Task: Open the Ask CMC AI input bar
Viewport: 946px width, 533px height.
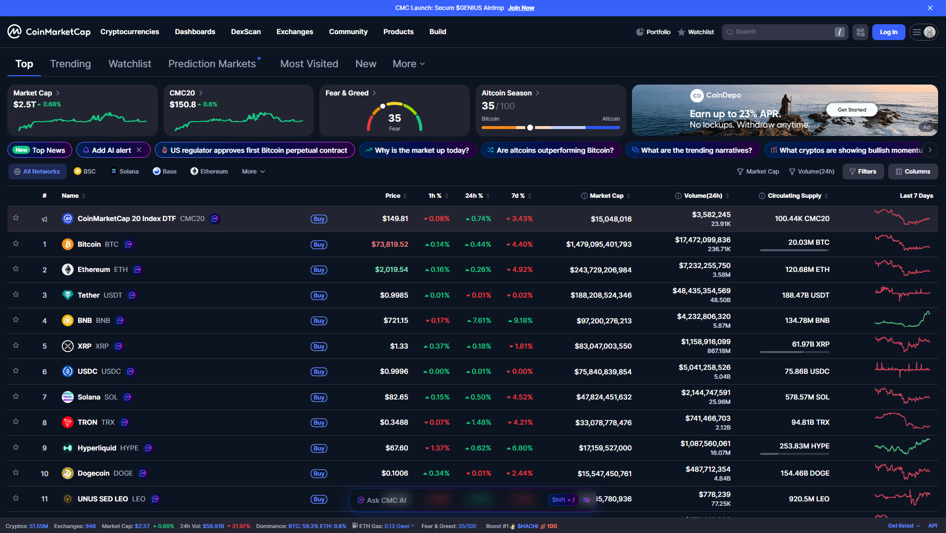Action: (x=472, y=500)
